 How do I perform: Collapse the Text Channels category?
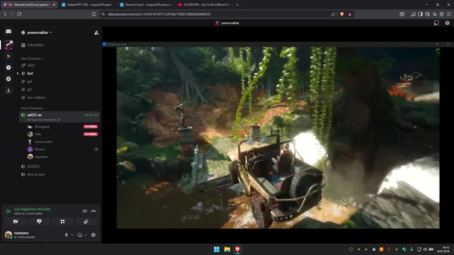tap(33, 59)
